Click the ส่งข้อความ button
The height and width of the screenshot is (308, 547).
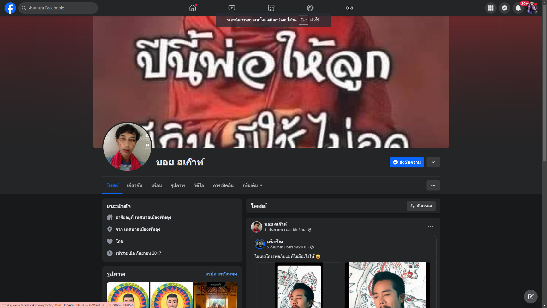click(x=407, y=162)
